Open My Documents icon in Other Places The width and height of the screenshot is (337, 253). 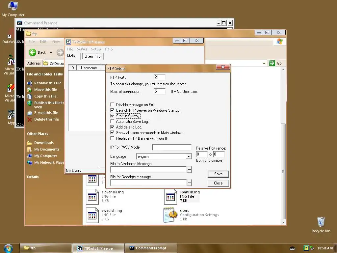(29, 149)
